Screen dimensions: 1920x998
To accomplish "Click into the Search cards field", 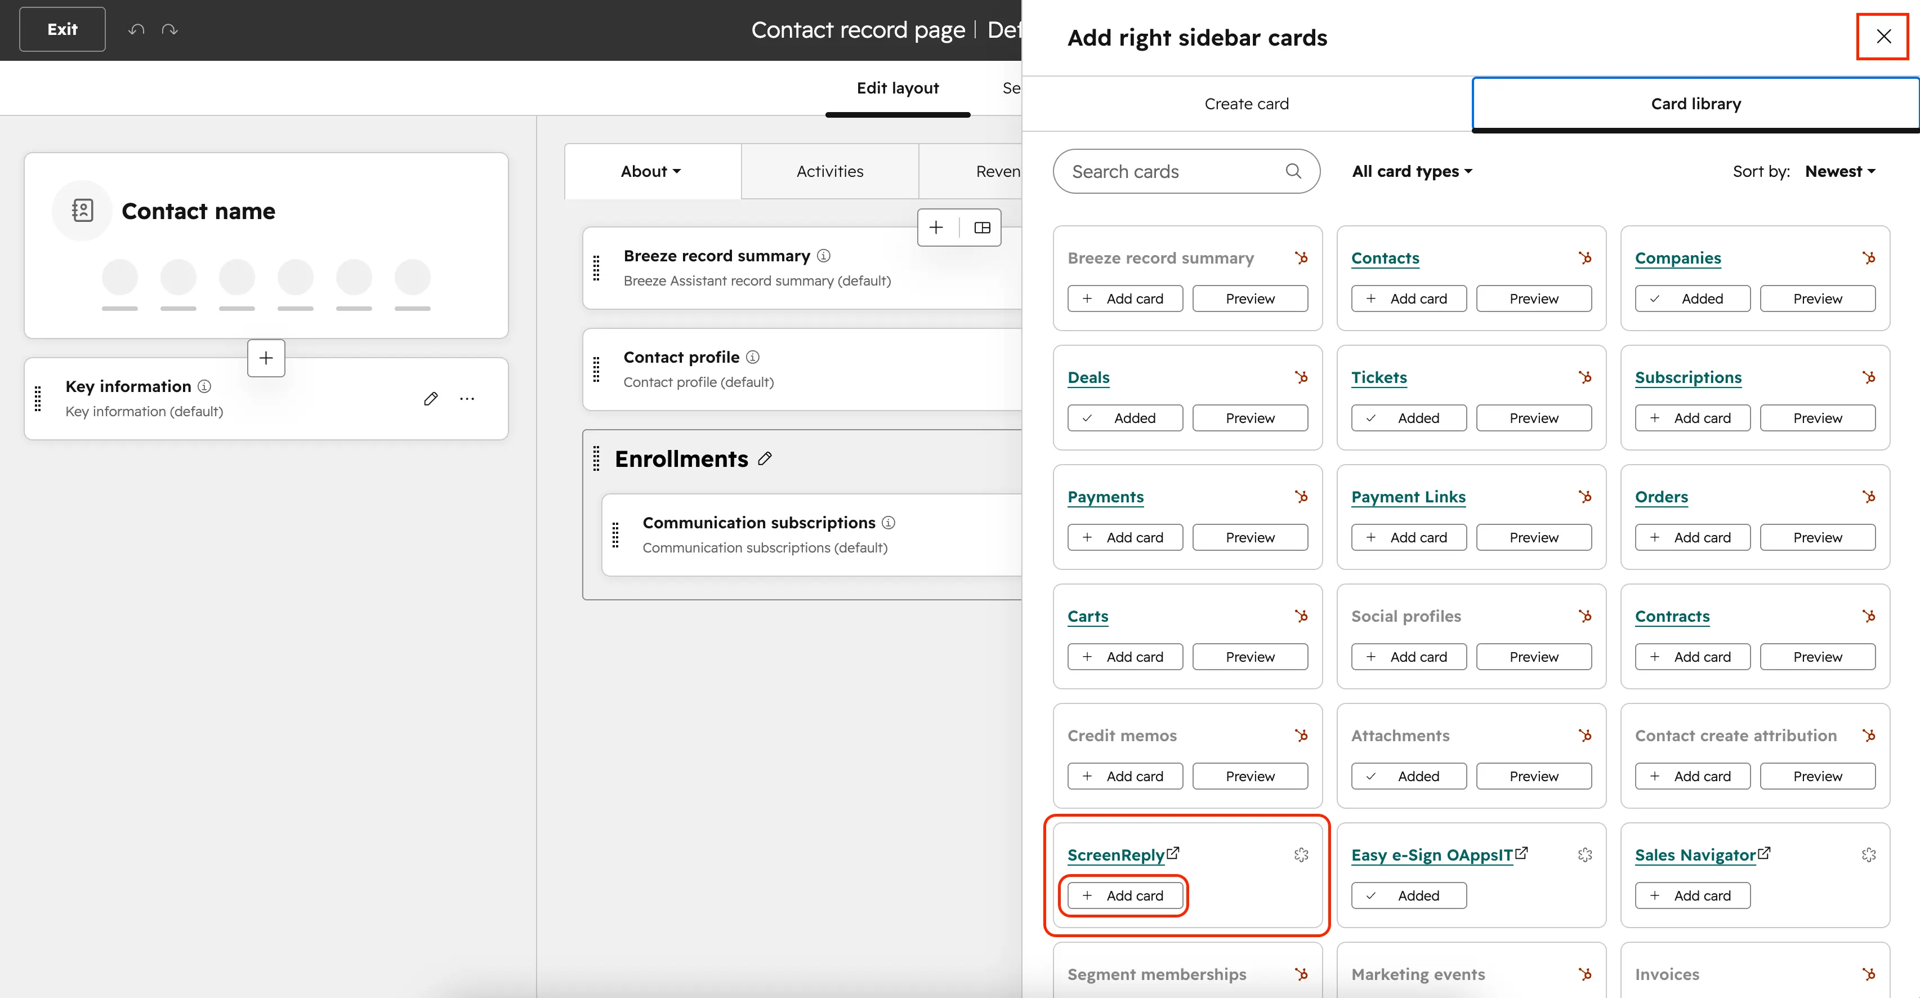I will (x=1186, y=171).
